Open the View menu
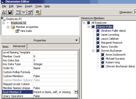This screenshot has width=136, height=99. pos(19,6)
